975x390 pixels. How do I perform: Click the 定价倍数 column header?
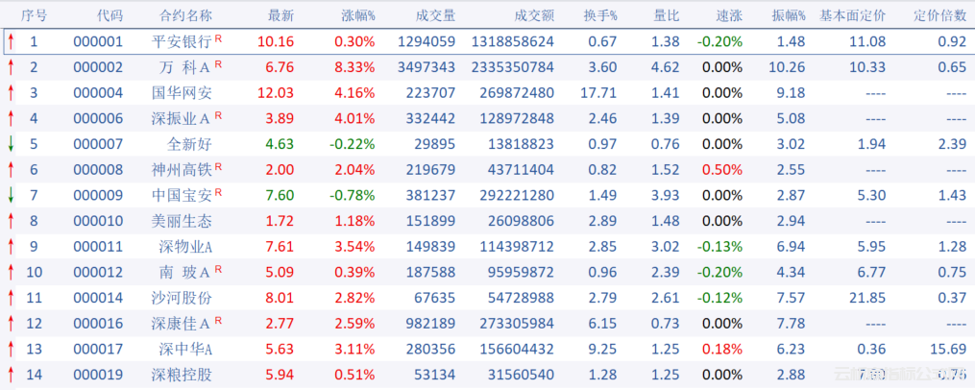pos(940,15)
